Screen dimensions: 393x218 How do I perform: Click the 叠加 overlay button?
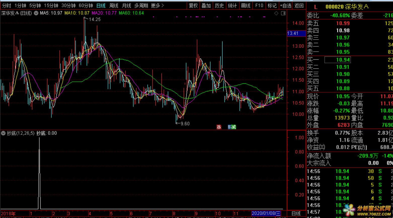pyautogui.click(x=206, y=6)
